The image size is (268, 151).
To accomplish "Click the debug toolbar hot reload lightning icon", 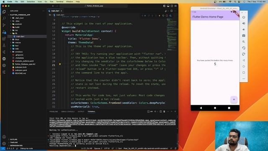I will pyautogui.click(x=160, y=16).
